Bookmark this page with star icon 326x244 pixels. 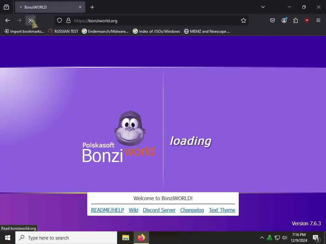tap(244, 20)
